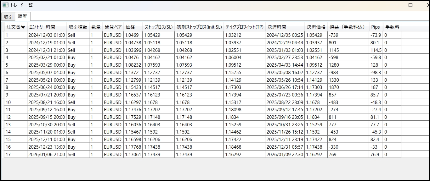This screenshot has height=181, width=430.
Task: Close the トレード一覧 window
Action: pos(427,5)
